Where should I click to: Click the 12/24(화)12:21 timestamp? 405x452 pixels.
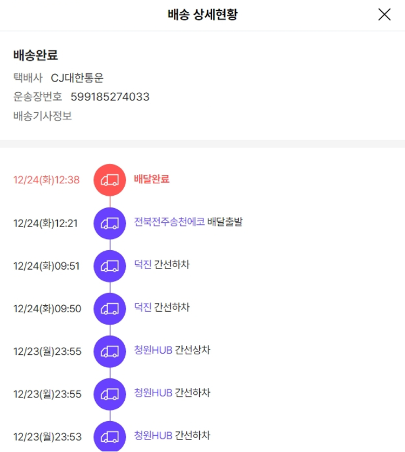coord(45,223)
